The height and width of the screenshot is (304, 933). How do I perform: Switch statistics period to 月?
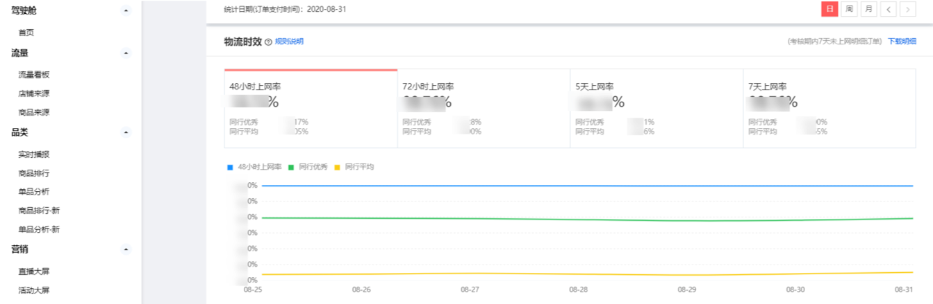point(868,9)
